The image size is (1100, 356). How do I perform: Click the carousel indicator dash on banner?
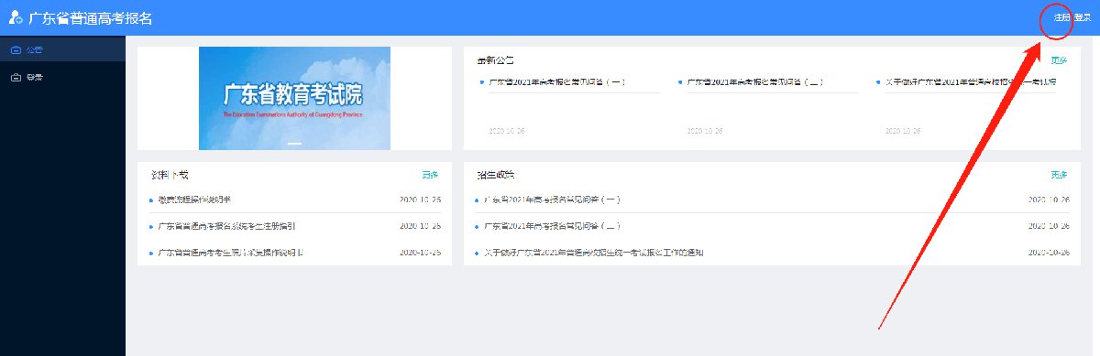tap(294, 144)
